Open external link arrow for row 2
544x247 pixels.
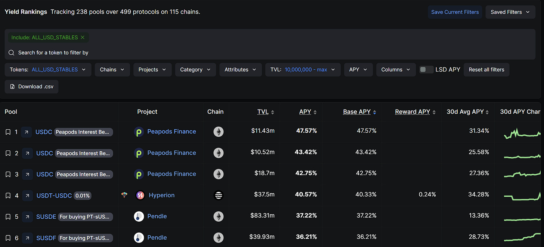click(x=27, y=153)
